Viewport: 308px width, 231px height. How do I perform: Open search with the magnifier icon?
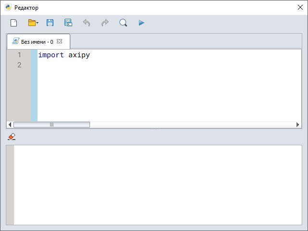click(x=123, y=23)
